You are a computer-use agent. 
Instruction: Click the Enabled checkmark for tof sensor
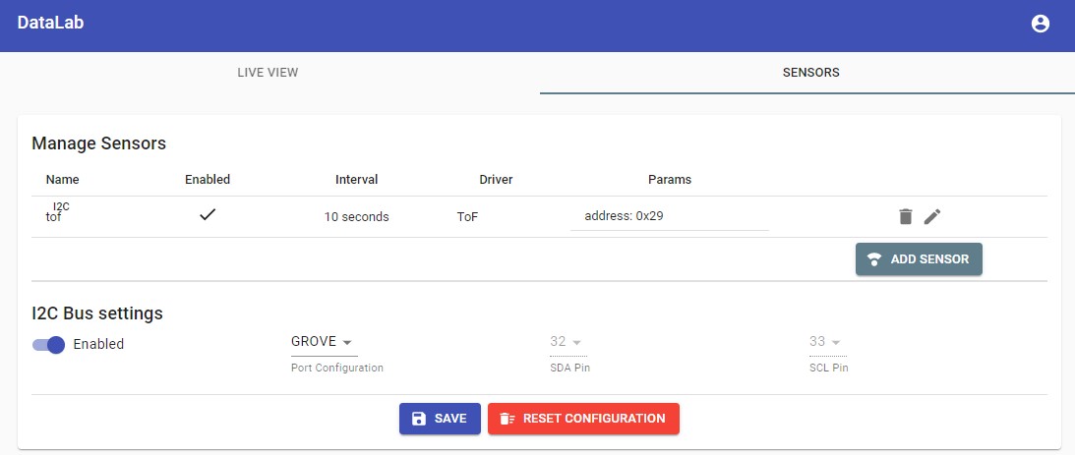point(207,215)
